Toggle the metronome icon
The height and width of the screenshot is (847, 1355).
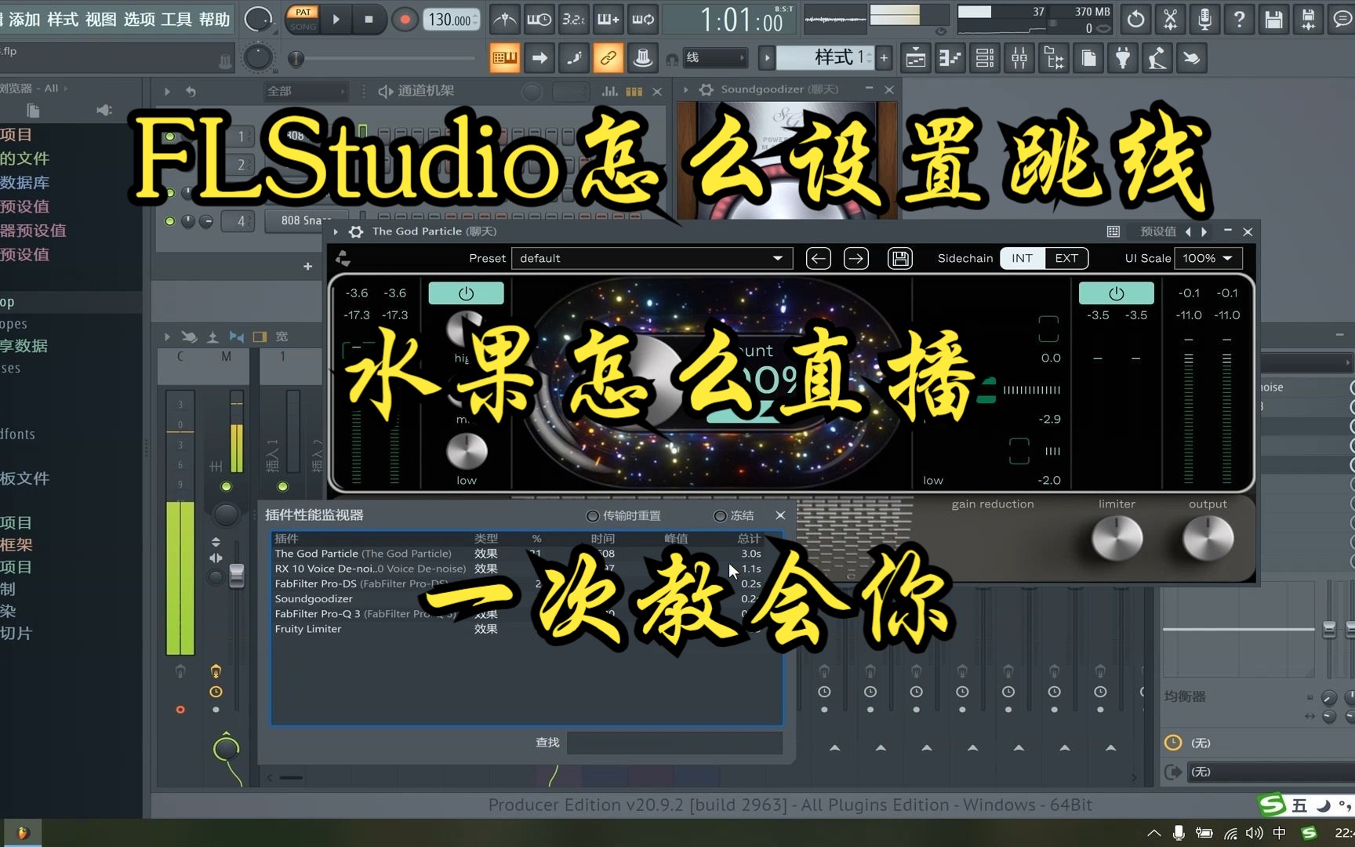click(x=504, y=20)
